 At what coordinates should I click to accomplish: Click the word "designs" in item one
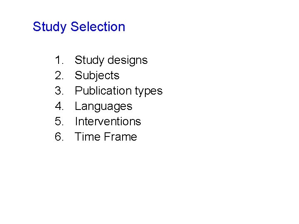(x=127, y=61)
